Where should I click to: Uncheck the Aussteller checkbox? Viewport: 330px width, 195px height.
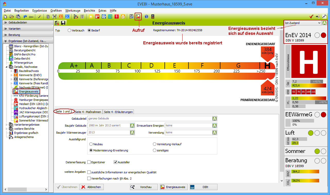pyautogui.click(x=115, y=162)
